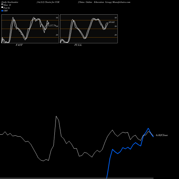
Task: Click the (14,3,3) Charts for COE text
Action: [48, 2]
